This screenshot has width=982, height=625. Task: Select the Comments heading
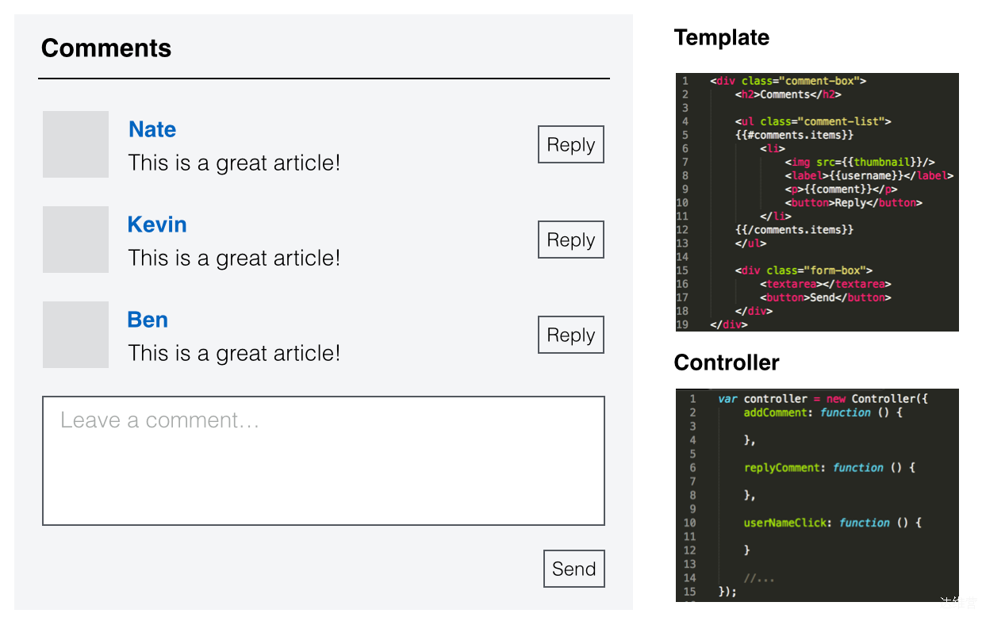pos(106,48)
